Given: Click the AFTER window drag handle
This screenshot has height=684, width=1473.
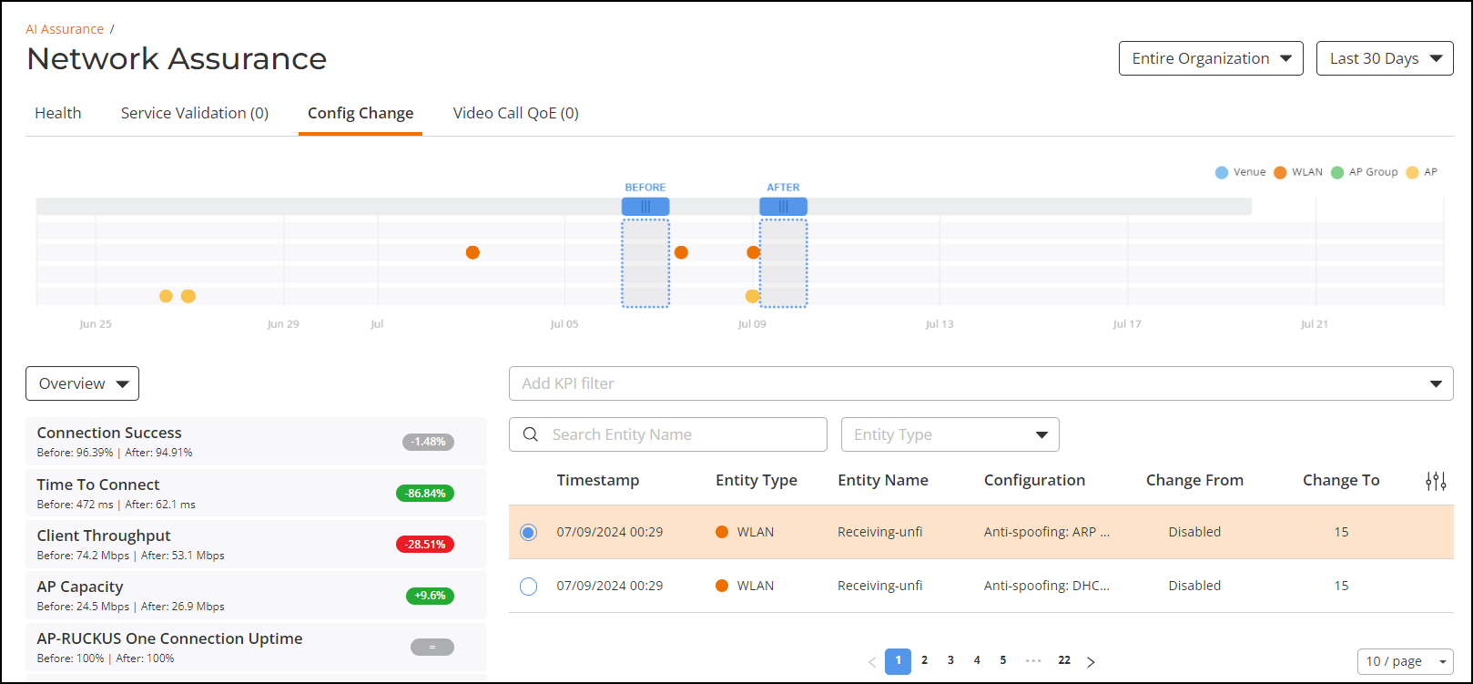Looking at the screenshot, I should (783, 207).
